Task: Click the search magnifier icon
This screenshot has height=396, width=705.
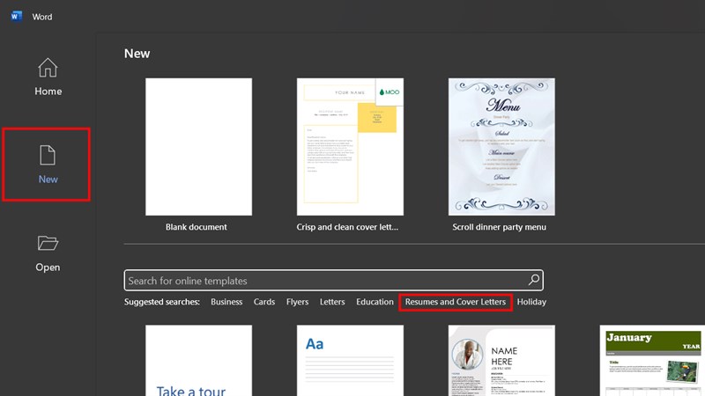Action: (534, 280)
